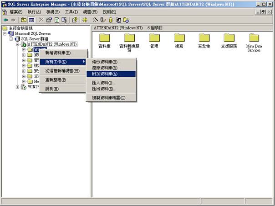Click the yellow star New icon
This screenshot has height=206, width=275.
85,20
